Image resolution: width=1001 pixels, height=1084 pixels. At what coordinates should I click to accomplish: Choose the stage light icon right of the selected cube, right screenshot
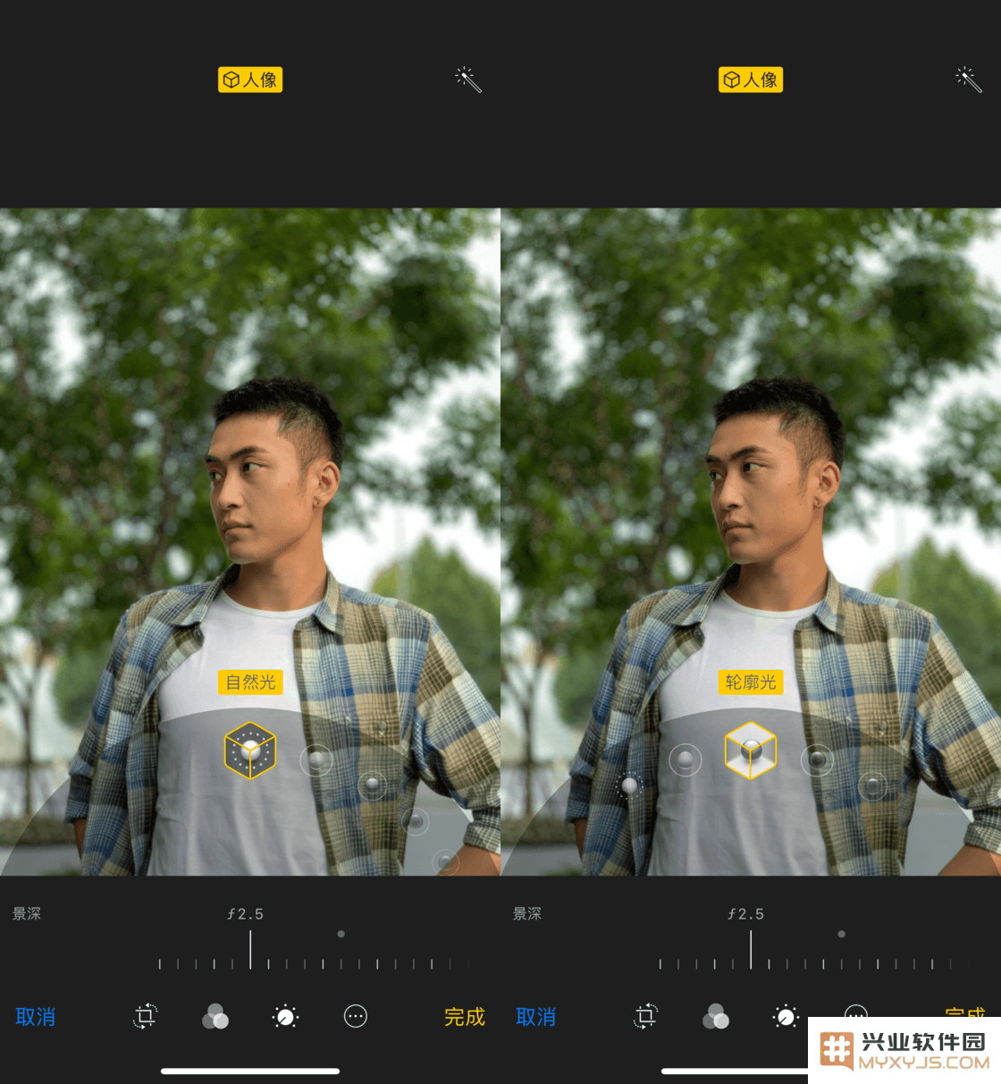click(x=817, y=761)
